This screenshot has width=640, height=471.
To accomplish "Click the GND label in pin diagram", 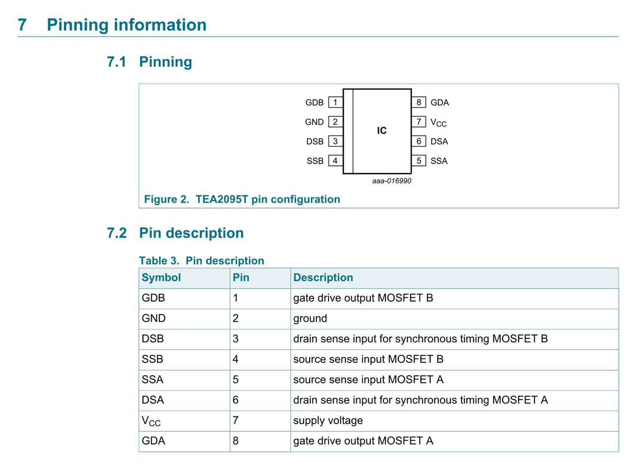I will [314, 122].
